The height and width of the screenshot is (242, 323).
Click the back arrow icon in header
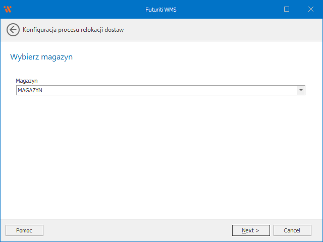(x=13, y=30)
